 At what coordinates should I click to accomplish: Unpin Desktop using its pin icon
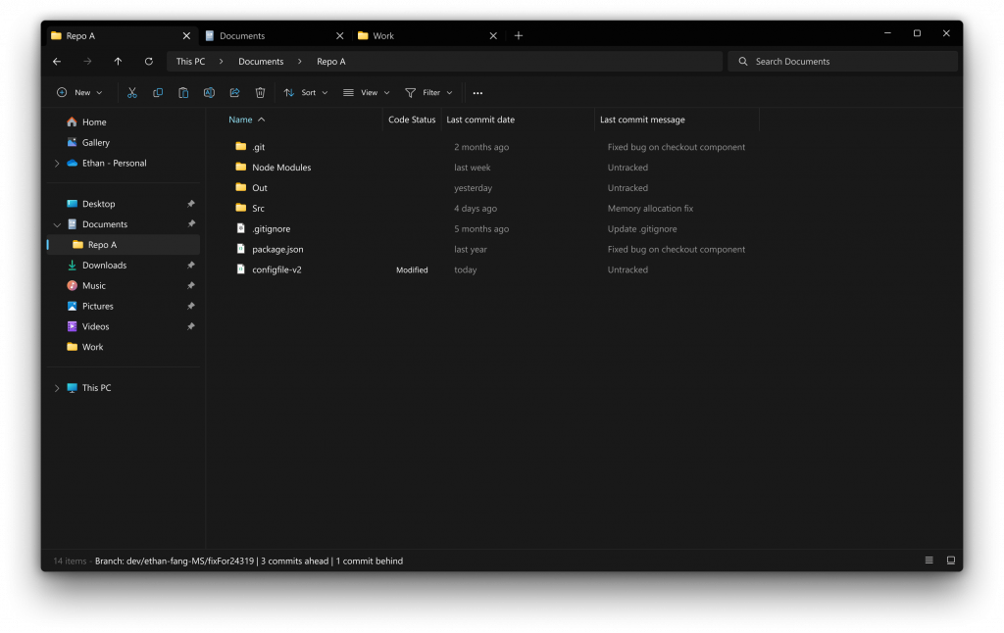point(191,204)
